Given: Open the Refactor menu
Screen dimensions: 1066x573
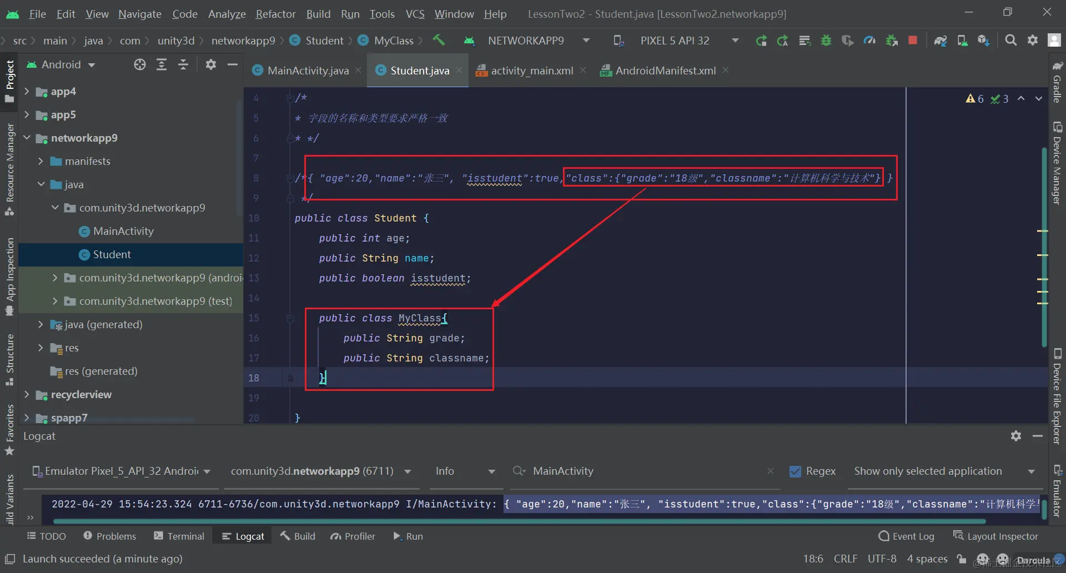Looking at the screenshot, I should (276, 14).
